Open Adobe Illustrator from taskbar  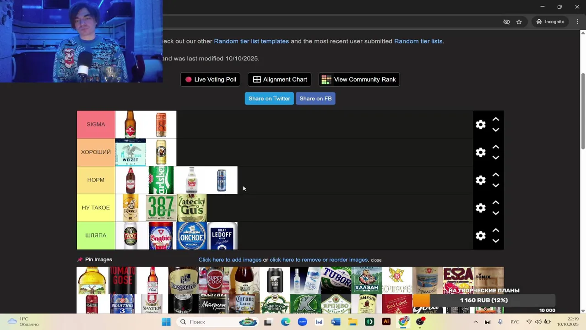pyautogui.click(x=386, y=322)
